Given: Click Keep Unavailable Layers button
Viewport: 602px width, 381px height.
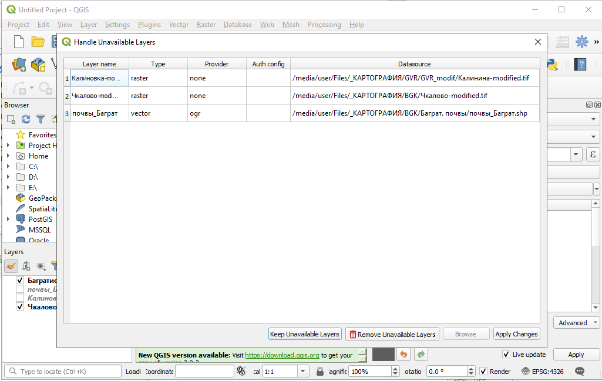Looking at the screenshot, I should 305,333.
